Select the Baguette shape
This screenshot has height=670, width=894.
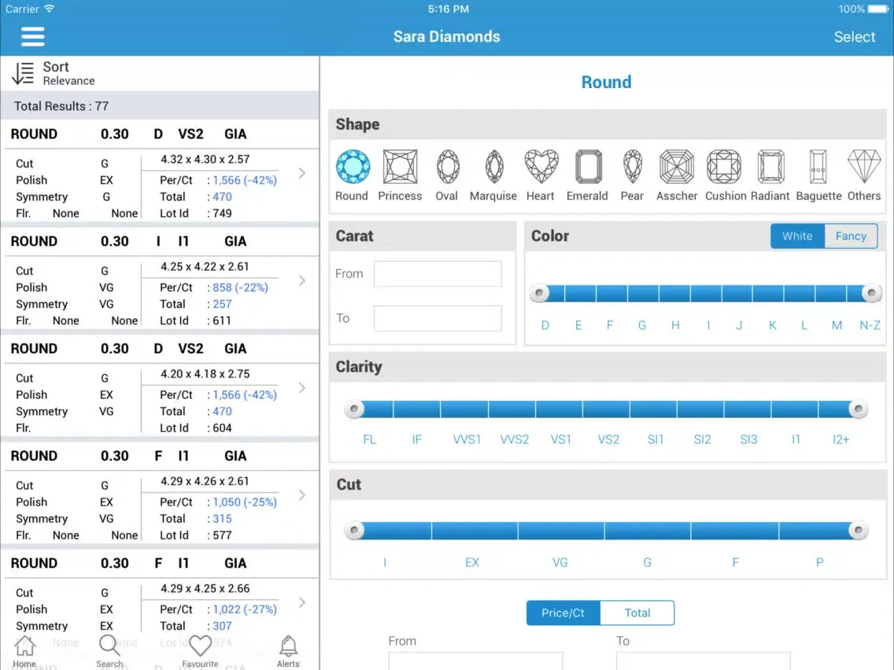point(818,175)
